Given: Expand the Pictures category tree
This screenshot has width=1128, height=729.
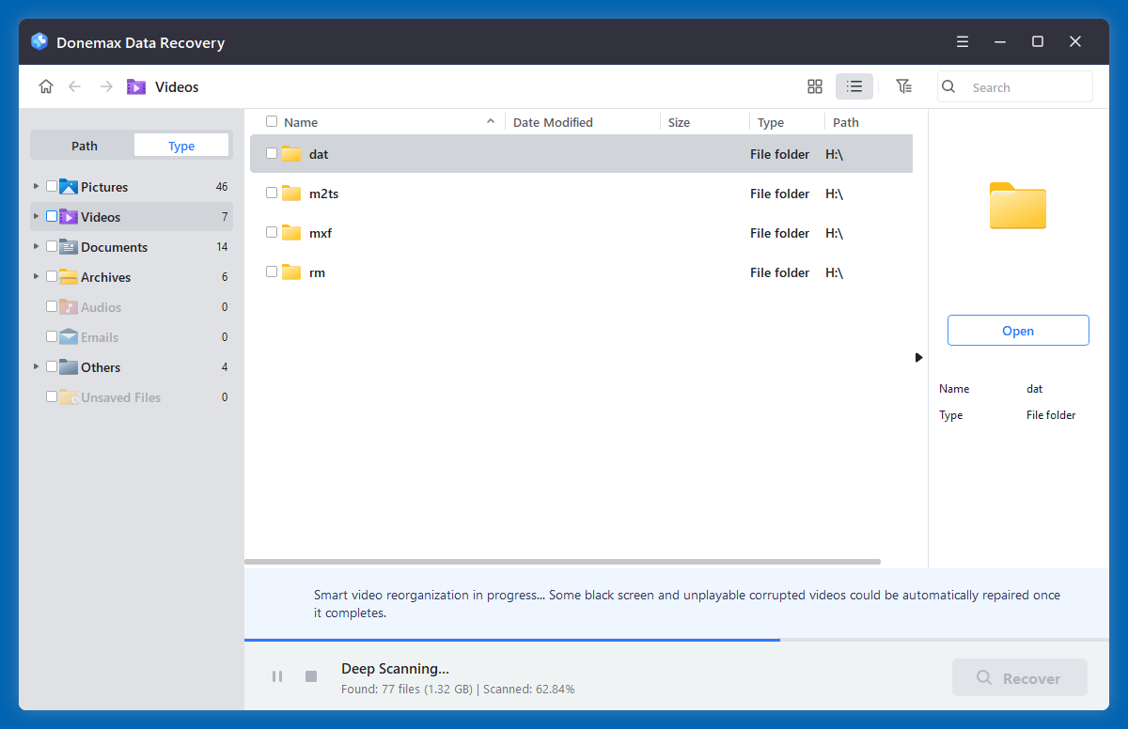Looking at the screenshot, I should [35, 186].
